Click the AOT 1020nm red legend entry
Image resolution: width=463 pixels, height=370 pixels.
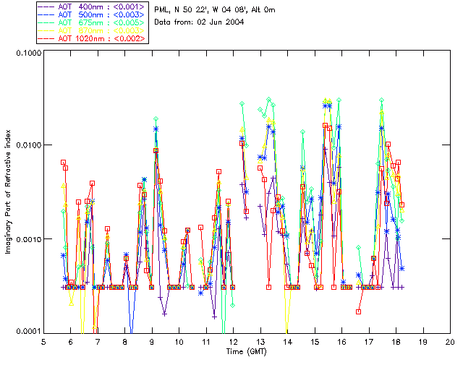[93, 38]
